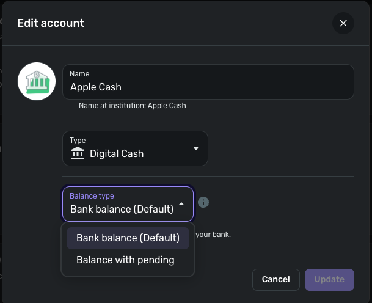Click the purple Balance type label
This screenshot has width=372, height=303.
pos(92,196)
